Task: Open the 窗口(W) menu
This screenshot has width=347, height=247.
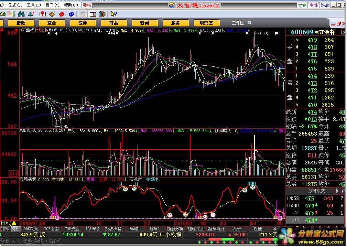Action: 52,5
